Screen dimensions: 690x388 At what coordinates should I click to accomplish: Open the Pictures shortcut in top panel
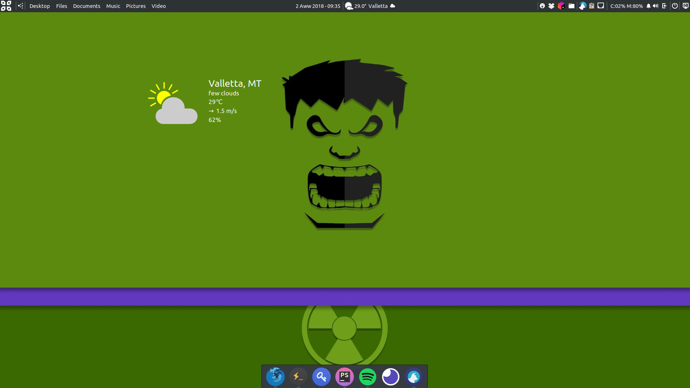pos(136,6)
